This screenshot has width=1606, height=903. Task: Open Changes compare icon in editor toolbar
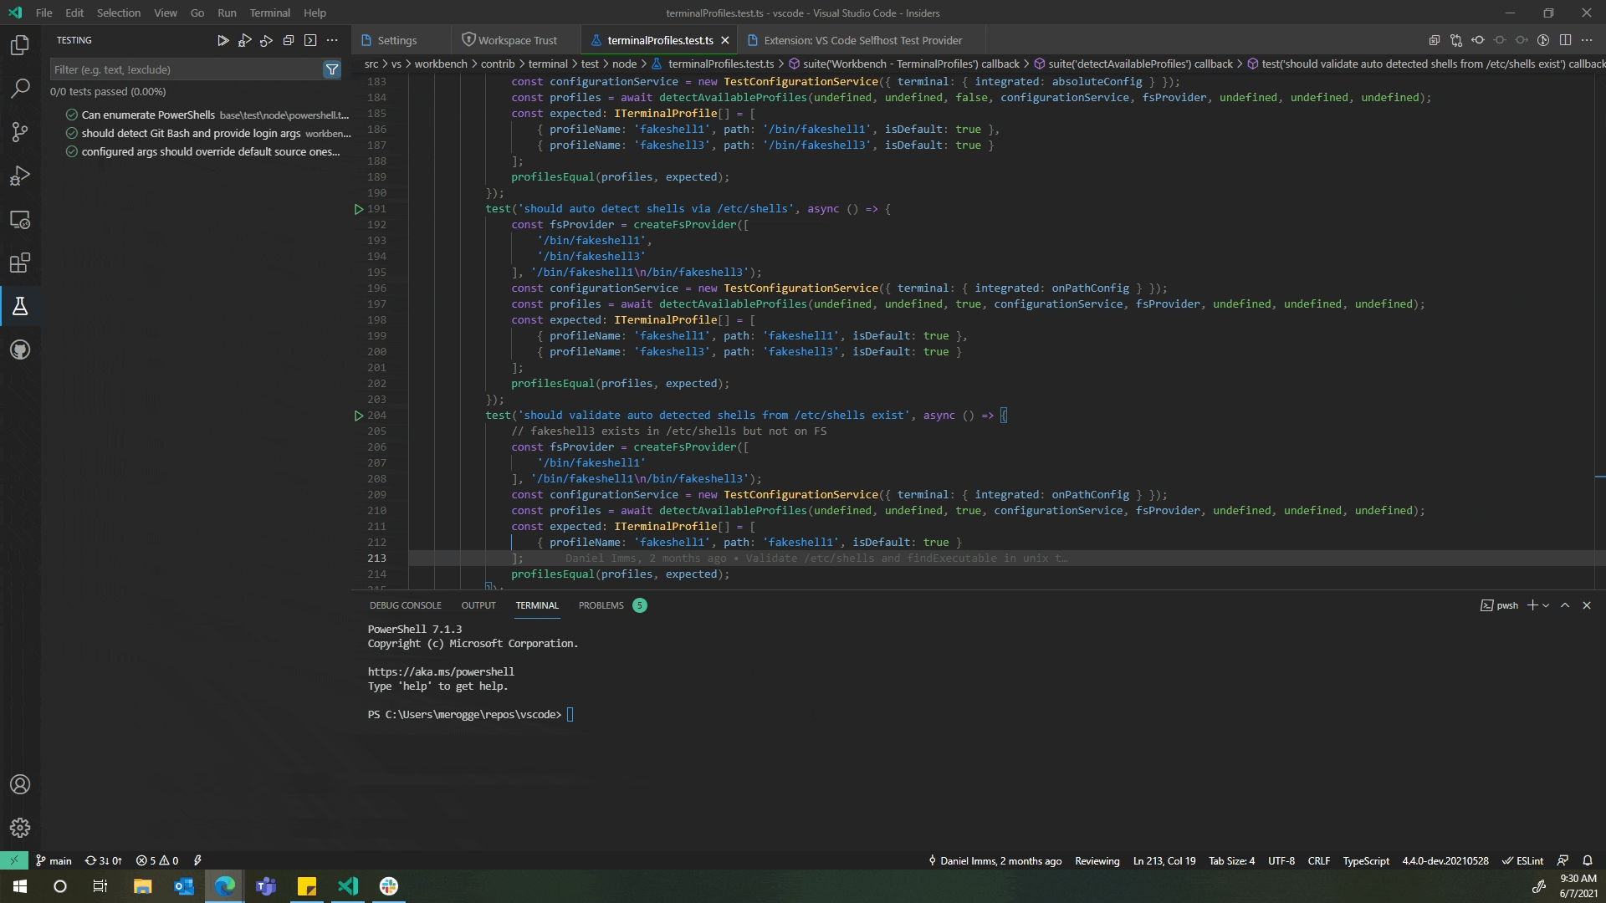click(1456, 40)
